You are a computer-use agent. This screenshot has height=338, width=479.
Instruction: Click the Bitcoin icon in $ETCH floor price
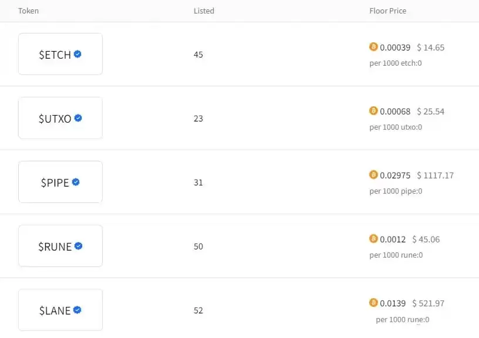(x=373, y=47)
